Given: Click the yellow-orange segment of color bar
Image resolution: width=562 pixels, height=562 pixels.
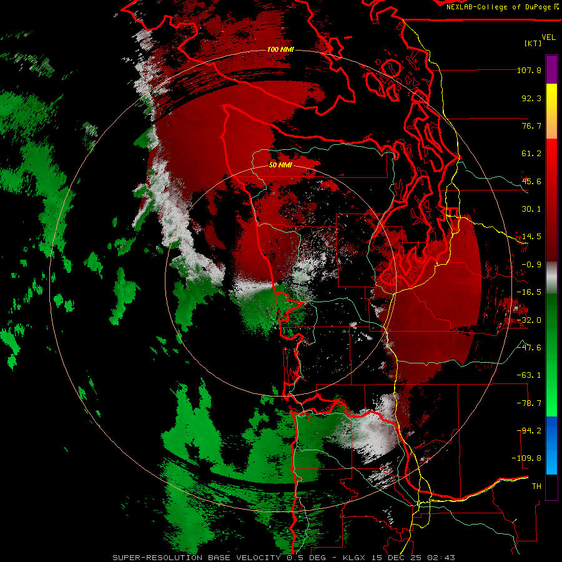Looking at the screenshot, I should coord(551,111).
